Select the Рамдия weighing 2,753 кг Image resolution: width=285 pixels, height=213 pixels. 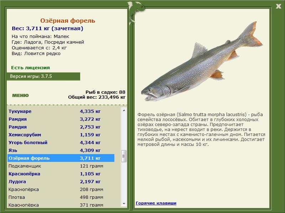tap(61, 127)
